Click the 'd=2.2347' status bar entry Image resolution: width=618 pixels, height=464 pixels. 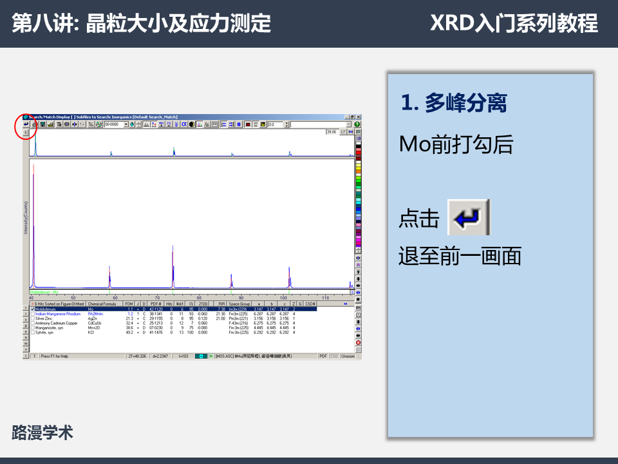(x=160, y=356)
